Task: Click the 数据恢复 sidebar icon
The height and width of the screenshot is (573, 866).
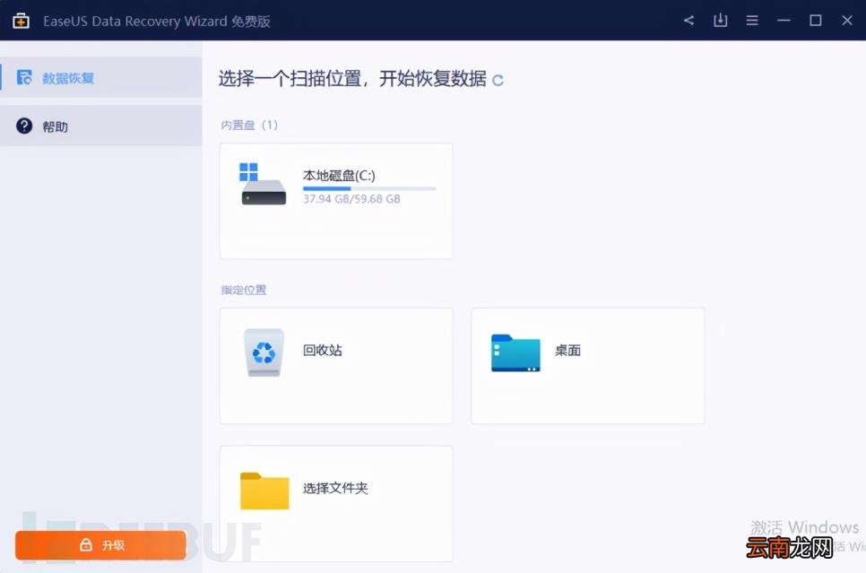Action: [x=23, y=77]
